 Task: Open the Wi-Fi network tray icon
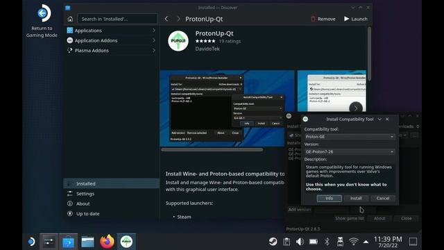tap(353, 242)
